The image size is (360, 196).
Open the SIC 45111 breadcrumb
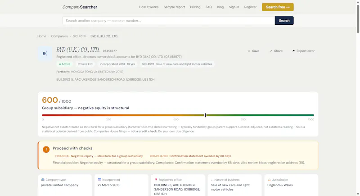tap(79, 36)
